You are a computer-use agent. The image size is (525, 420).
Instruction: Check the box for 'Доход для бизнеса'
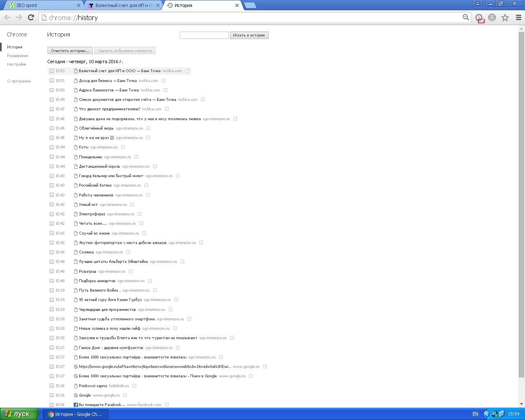(x=52, y=81)
